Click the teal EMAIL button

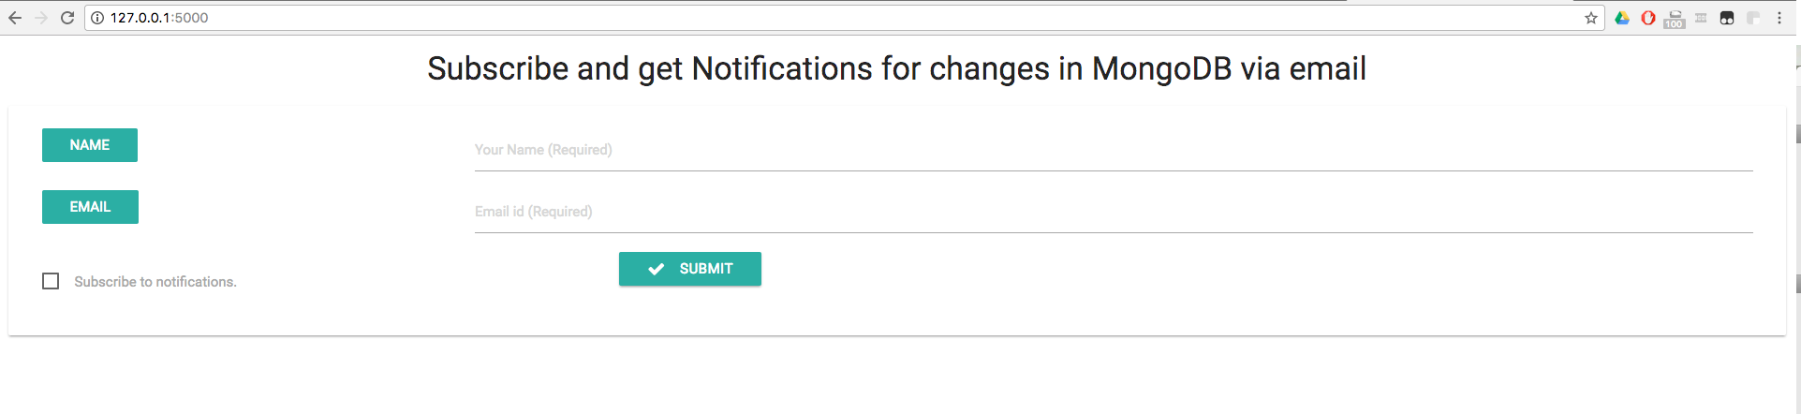click(x=90, y=207)
